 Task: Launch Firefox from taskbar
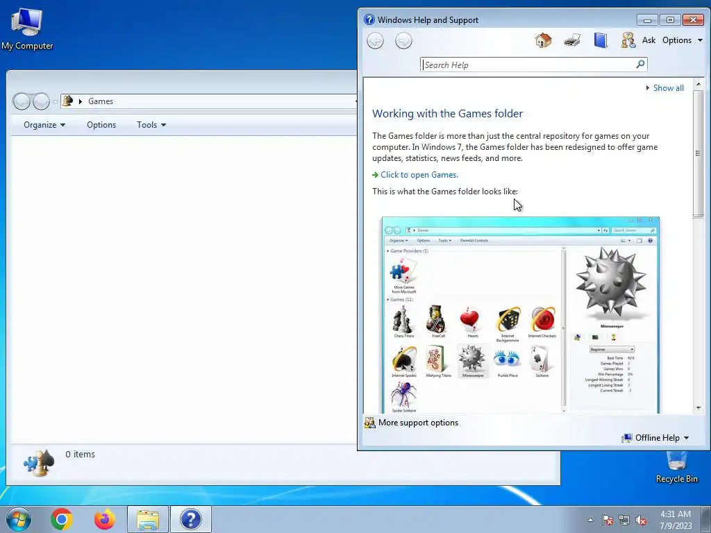(105, 519)
